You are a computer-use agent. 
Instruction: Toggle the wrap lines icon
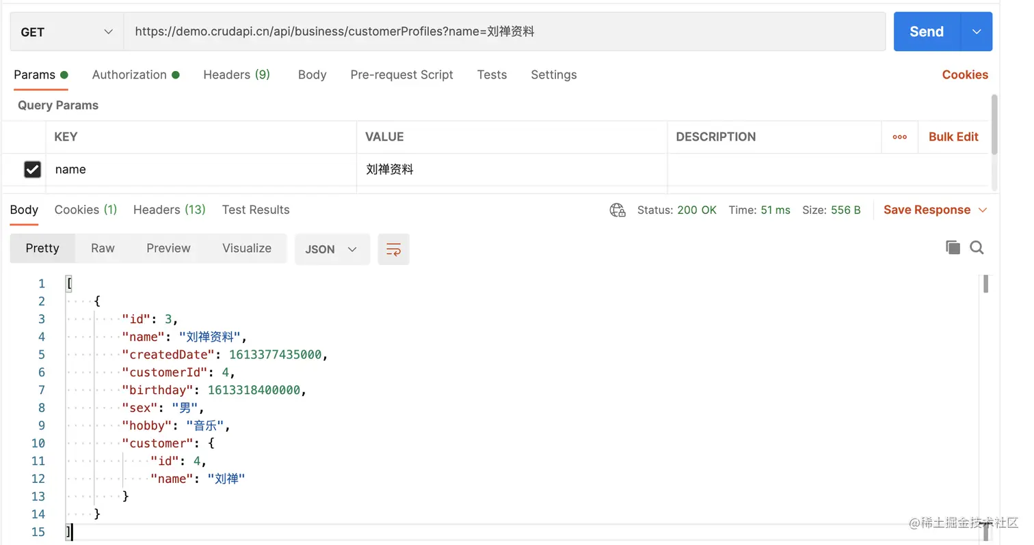pos(393,249)
